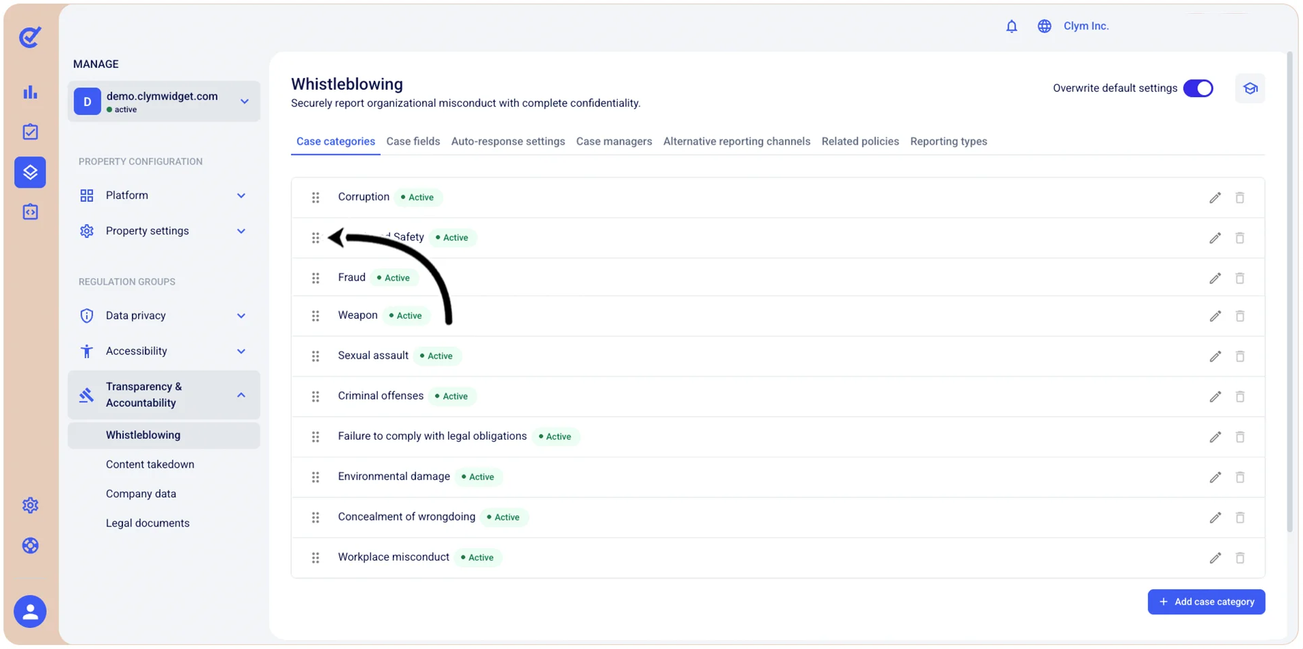Open the language globe icon

click(1044, 26)
